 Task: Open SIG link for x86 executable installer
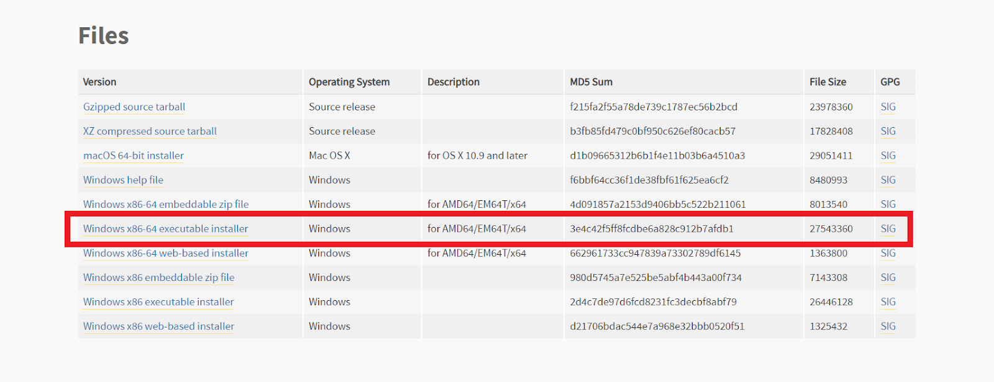(x=888, y=302)
